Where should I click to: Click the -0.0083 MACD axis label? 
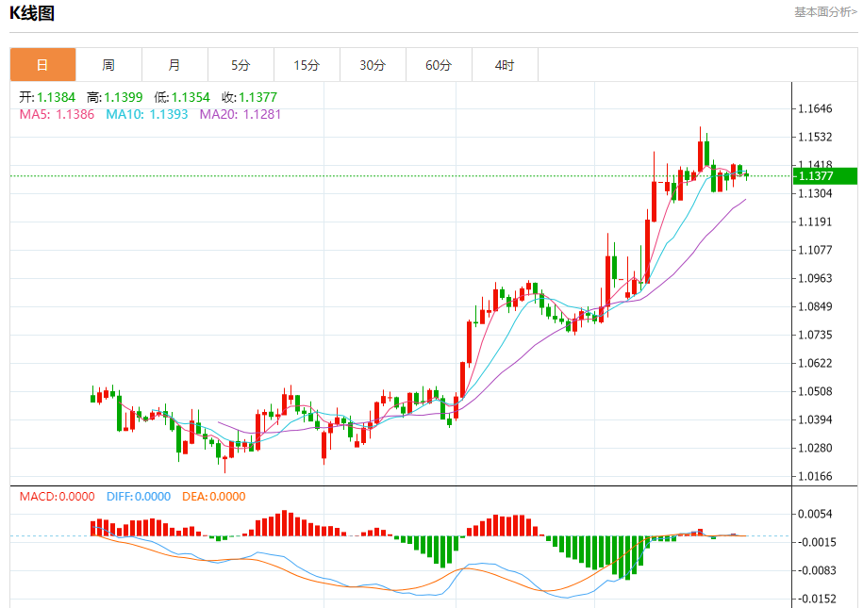(x=817, y=570)
